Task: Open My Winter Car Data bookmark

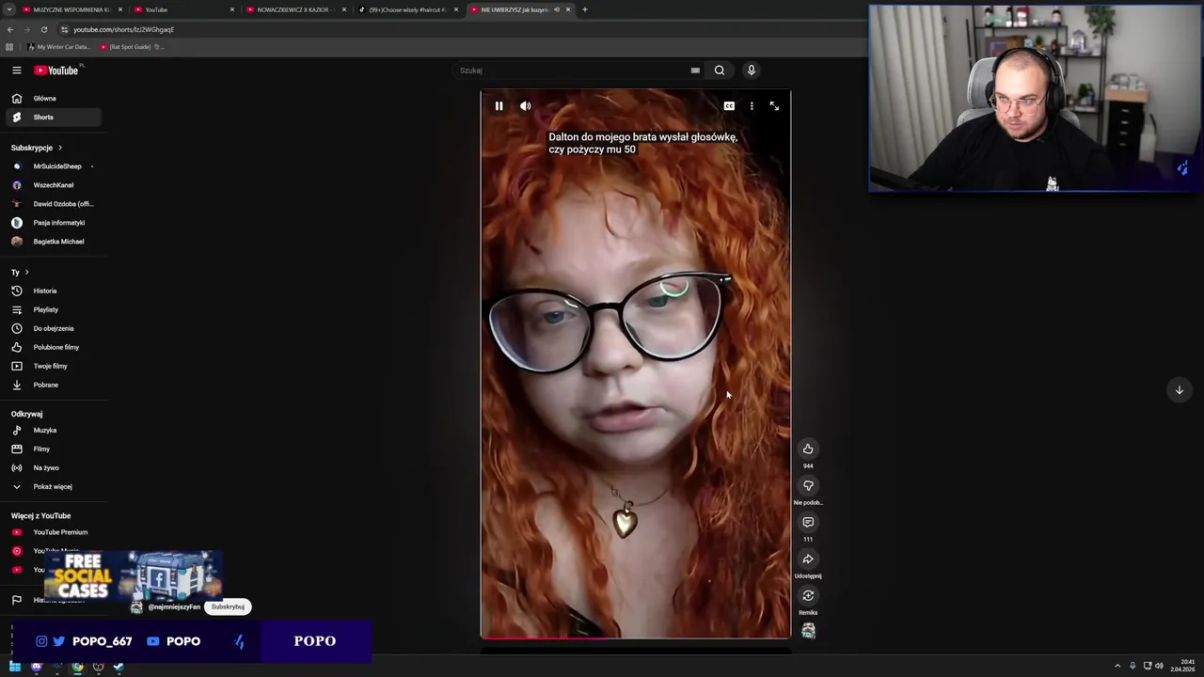Action: 58,47
